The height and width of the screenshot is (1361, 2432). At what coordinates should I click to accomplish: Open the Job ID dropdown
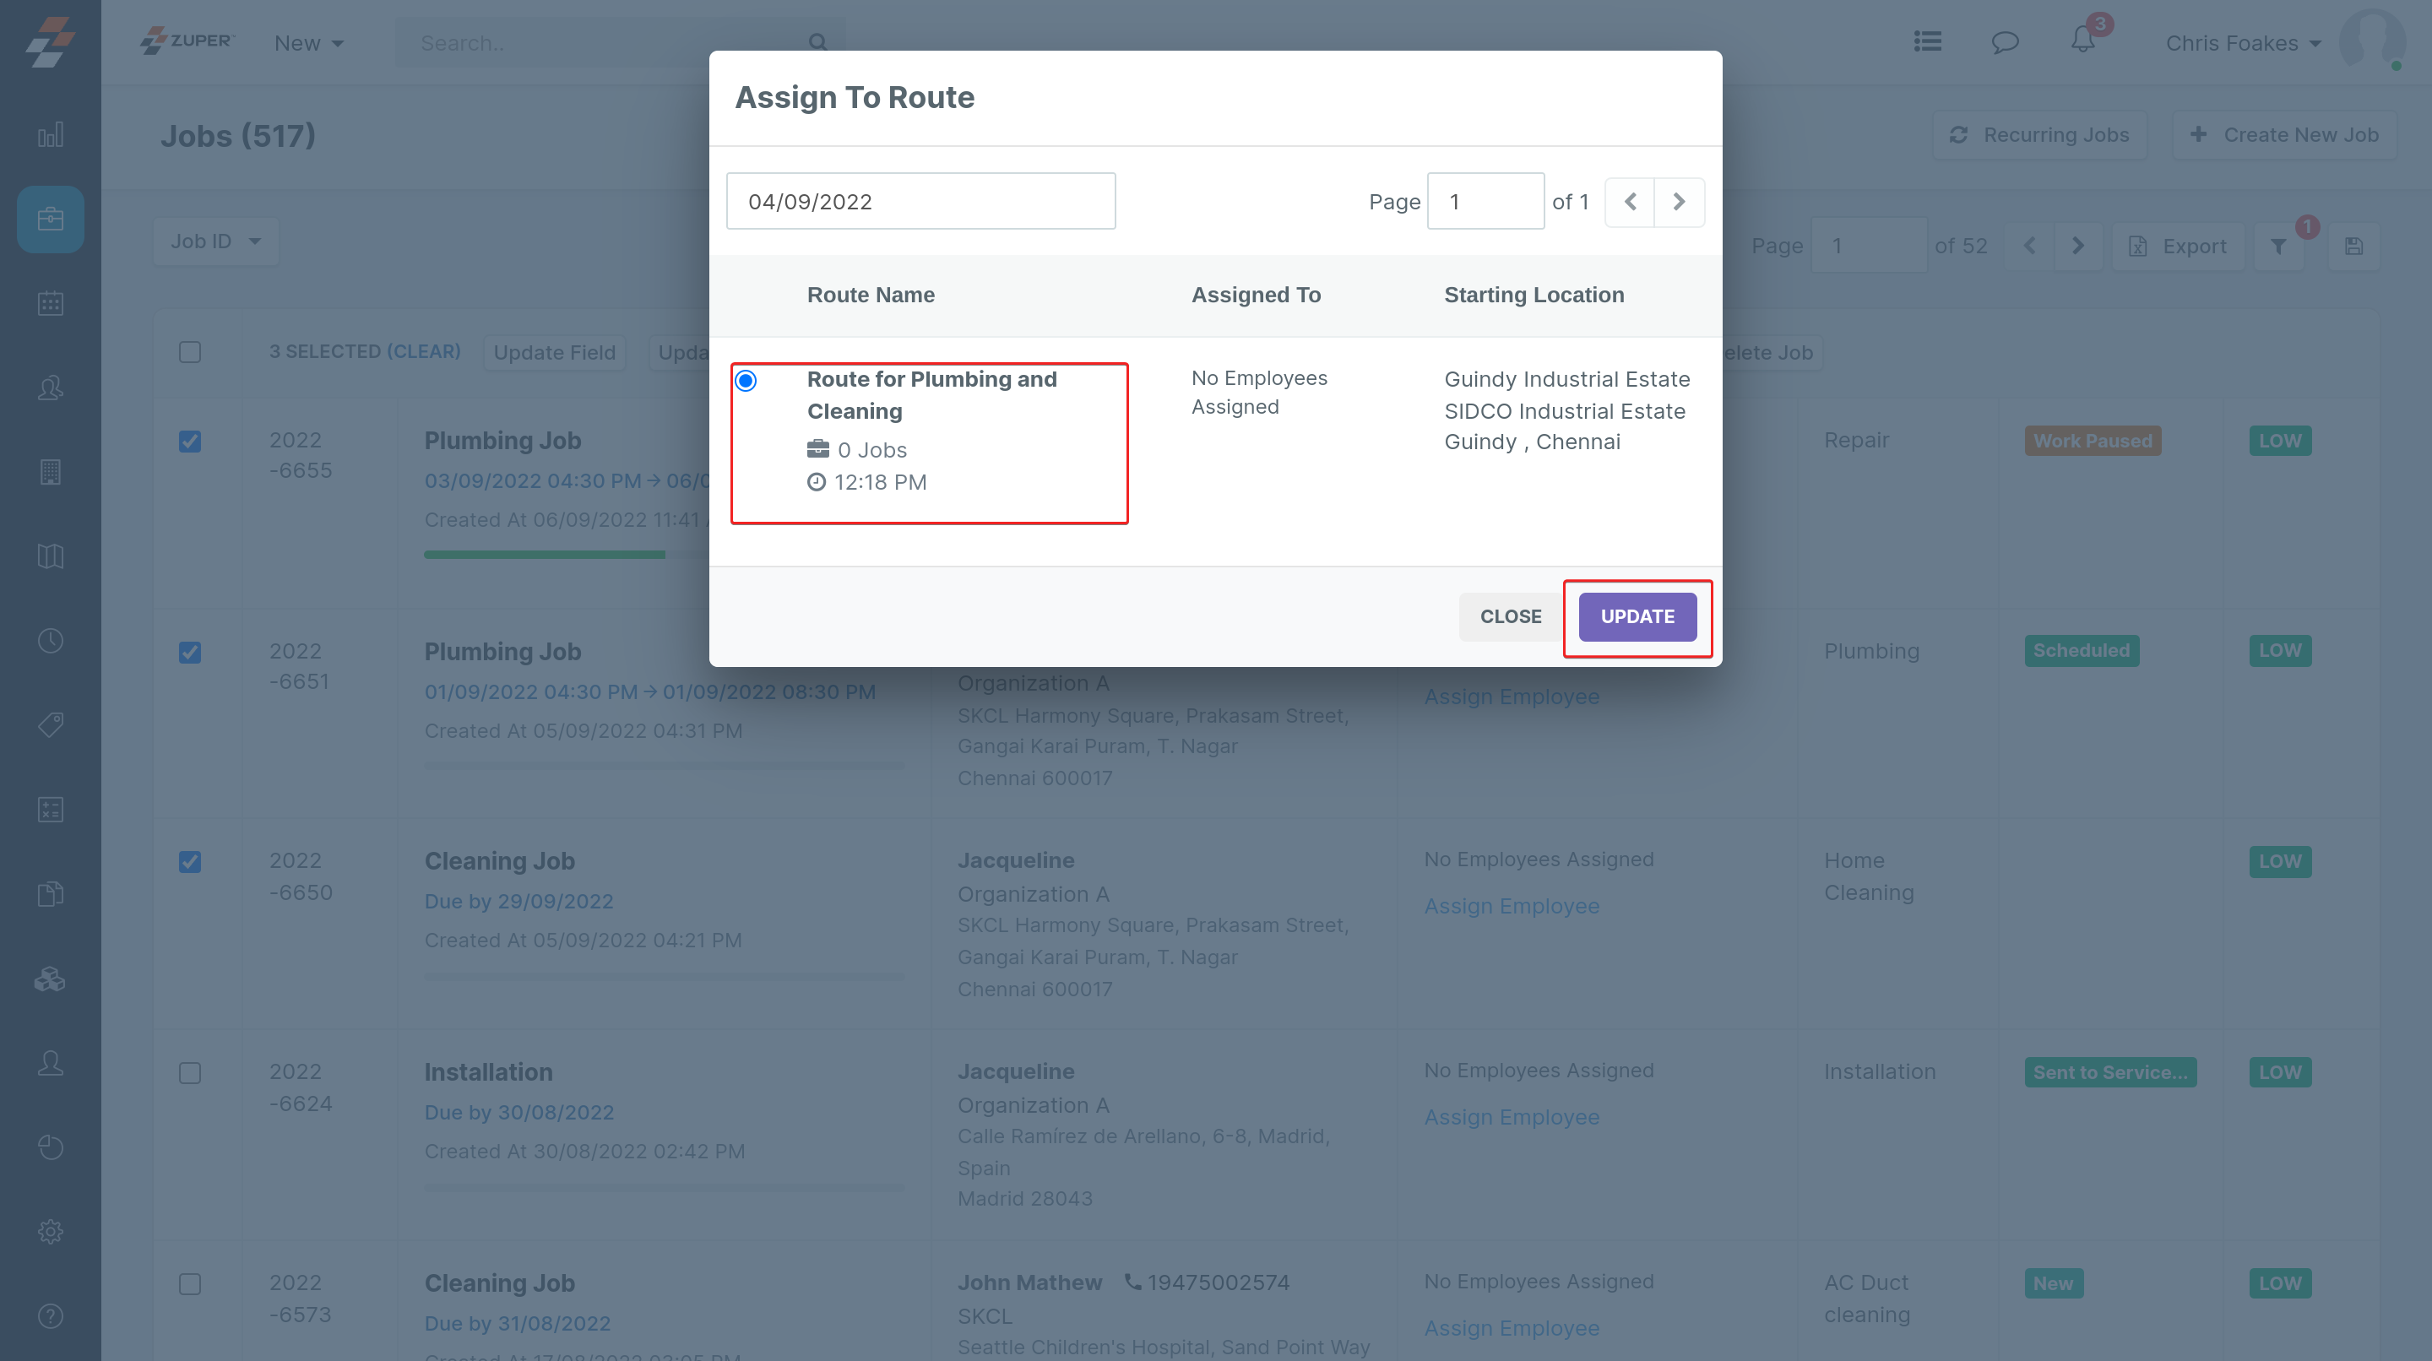(x=215, y=241)
